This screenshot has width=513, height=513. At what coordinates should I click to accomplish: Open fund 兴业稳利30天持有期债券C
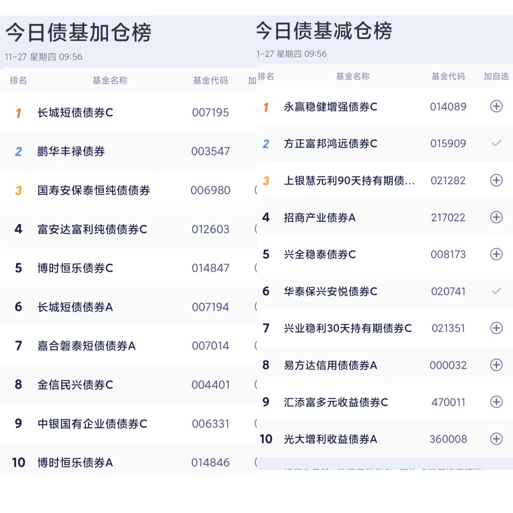click(x=348, y=328)
